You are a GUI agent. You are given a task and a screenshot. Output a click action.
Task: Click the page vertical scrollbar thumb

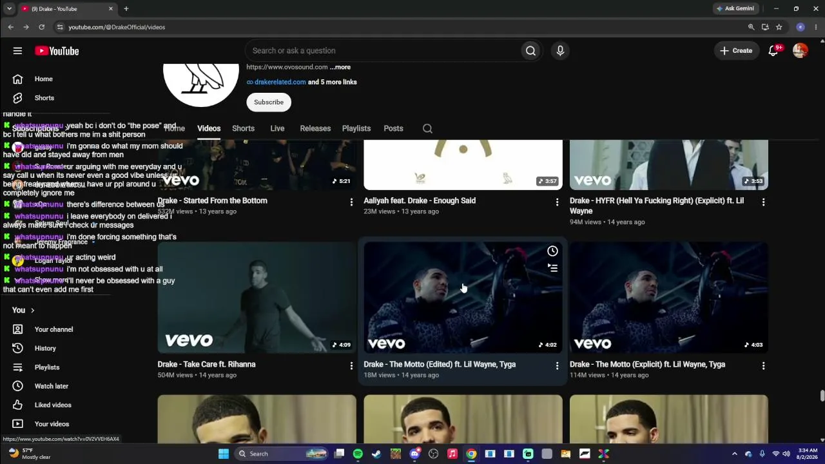[822, 396]
